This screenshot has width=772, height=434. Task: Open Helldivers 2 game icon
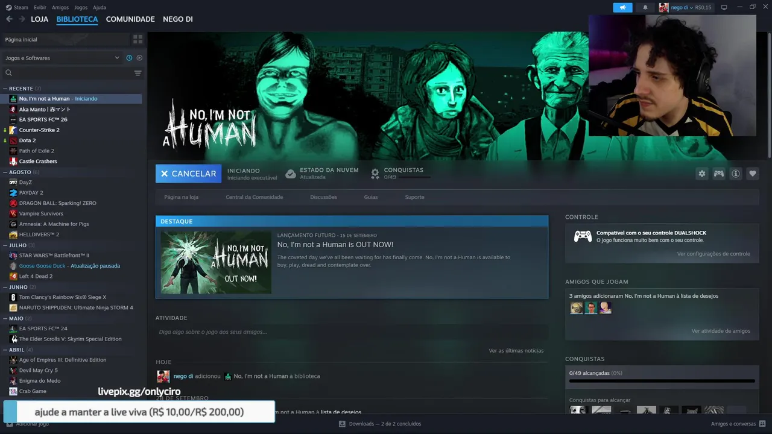coord(13,234)
